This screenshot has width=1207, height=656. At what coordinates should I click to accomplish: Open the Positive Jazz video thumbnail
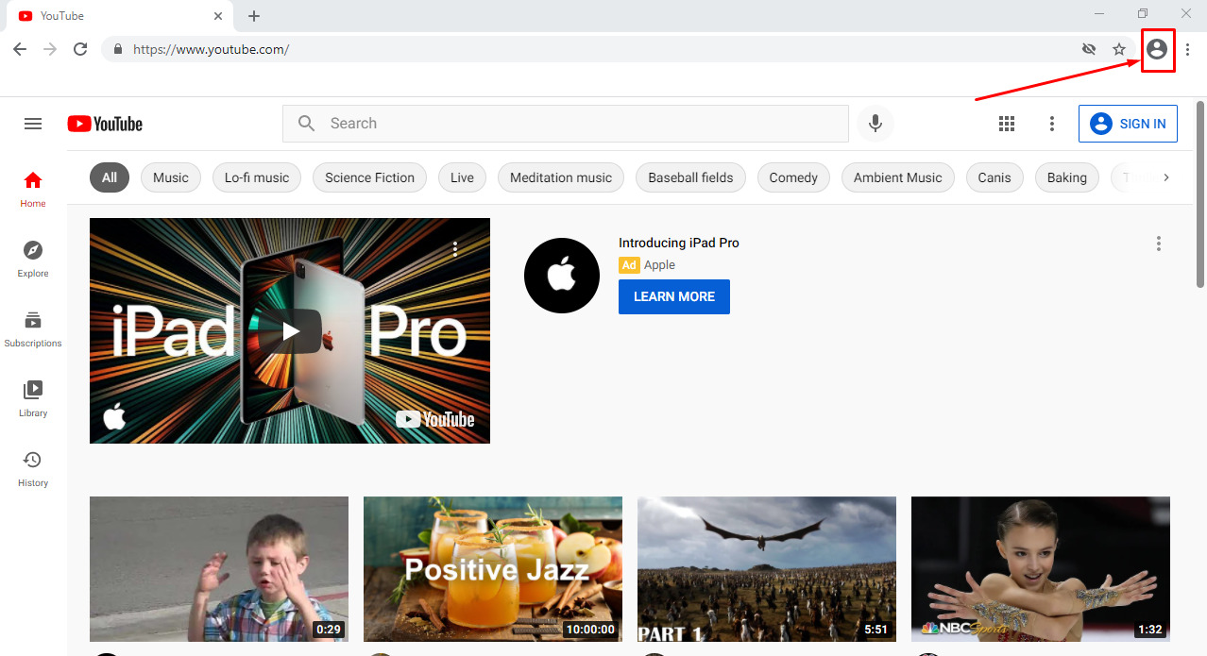click(493, 569)
